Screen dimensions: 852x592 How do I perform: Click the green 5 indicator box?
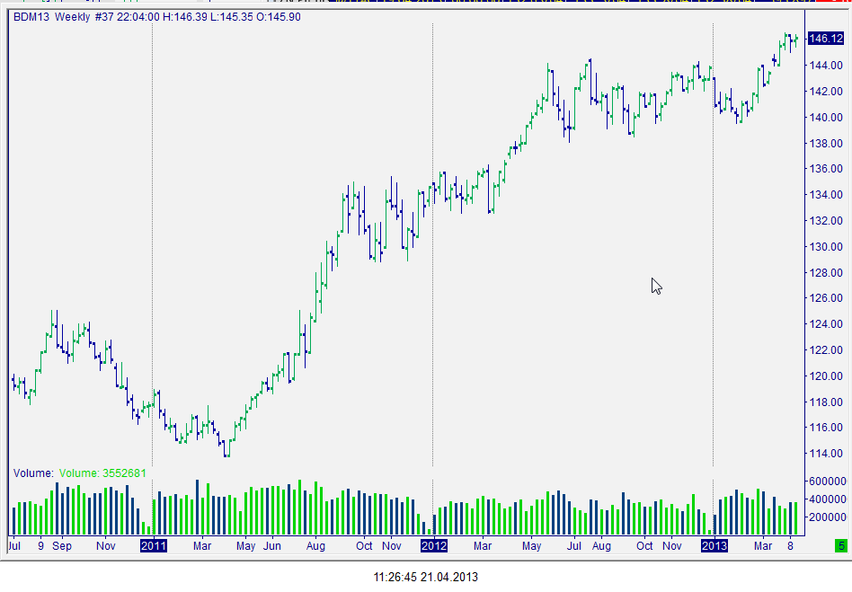tap(841, 546)
